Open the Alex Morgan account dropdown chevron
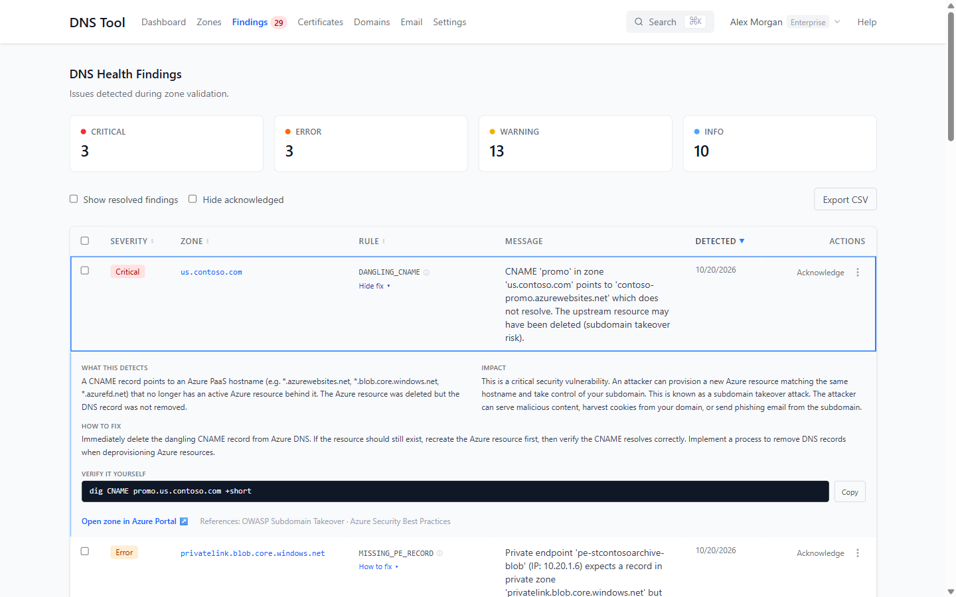 tap(837, 22)
